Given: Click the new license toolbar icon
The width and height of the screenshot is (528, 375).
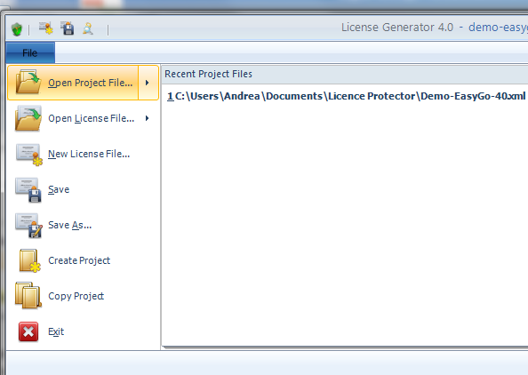Looking at the screenshot, I should 46,28.
